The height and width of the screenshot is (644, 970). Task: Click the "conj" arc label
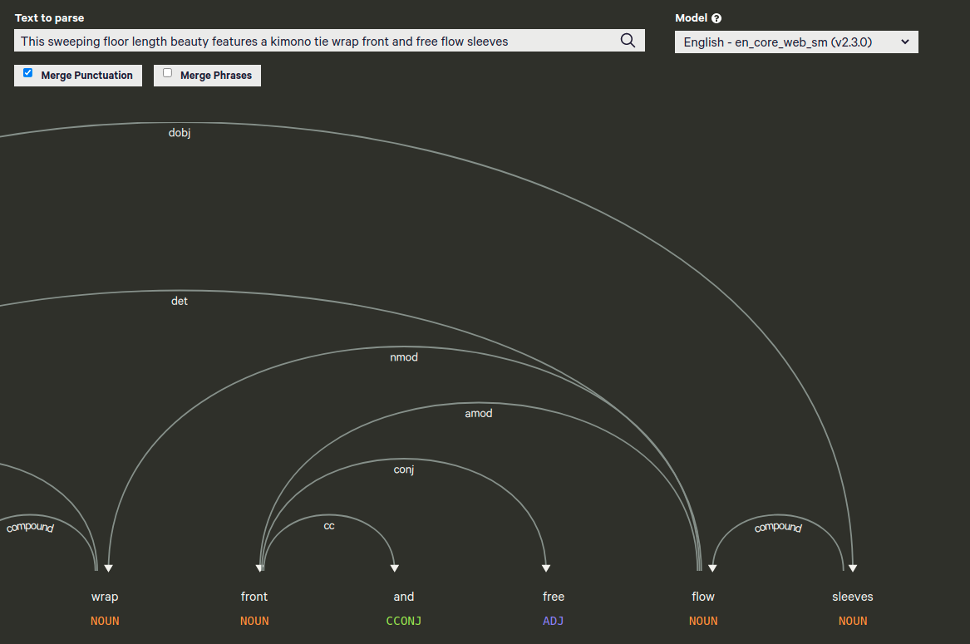click(404, 469)
